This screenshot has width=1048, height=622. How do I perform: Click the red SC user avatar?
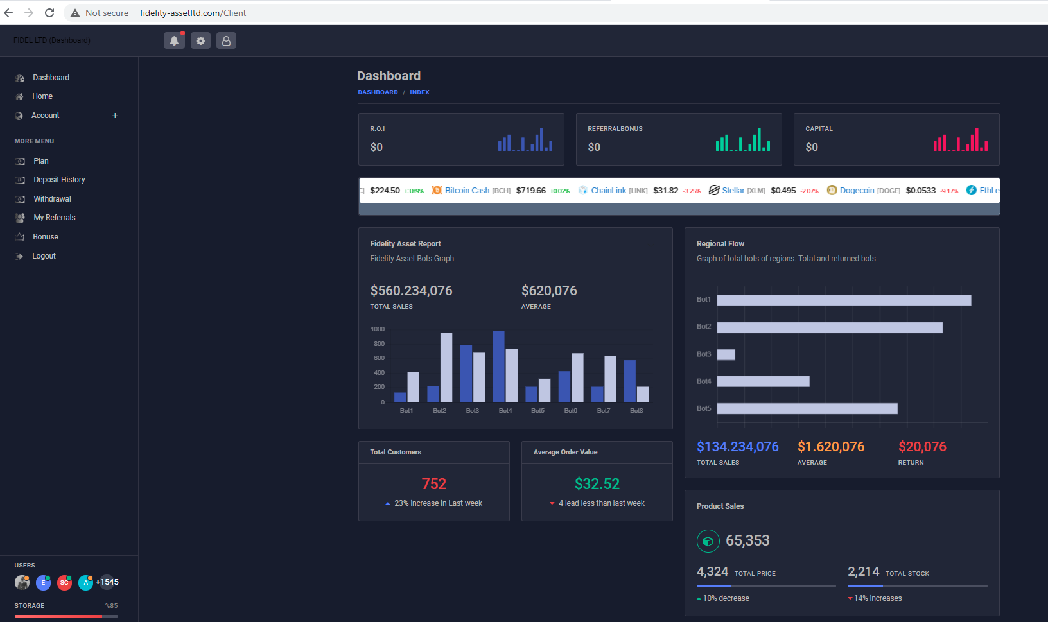pyautogui.click(x=64, y=582)
